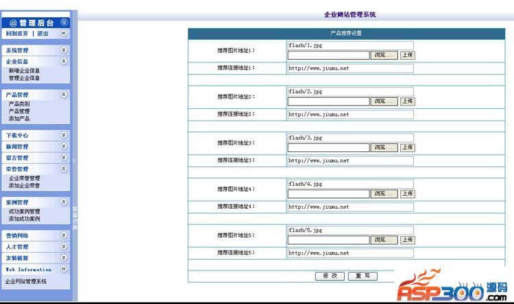Open 成功案例管理 submenu item
Image resolution: width=514 pixels, height=304 pixels.
coord(24,212)
